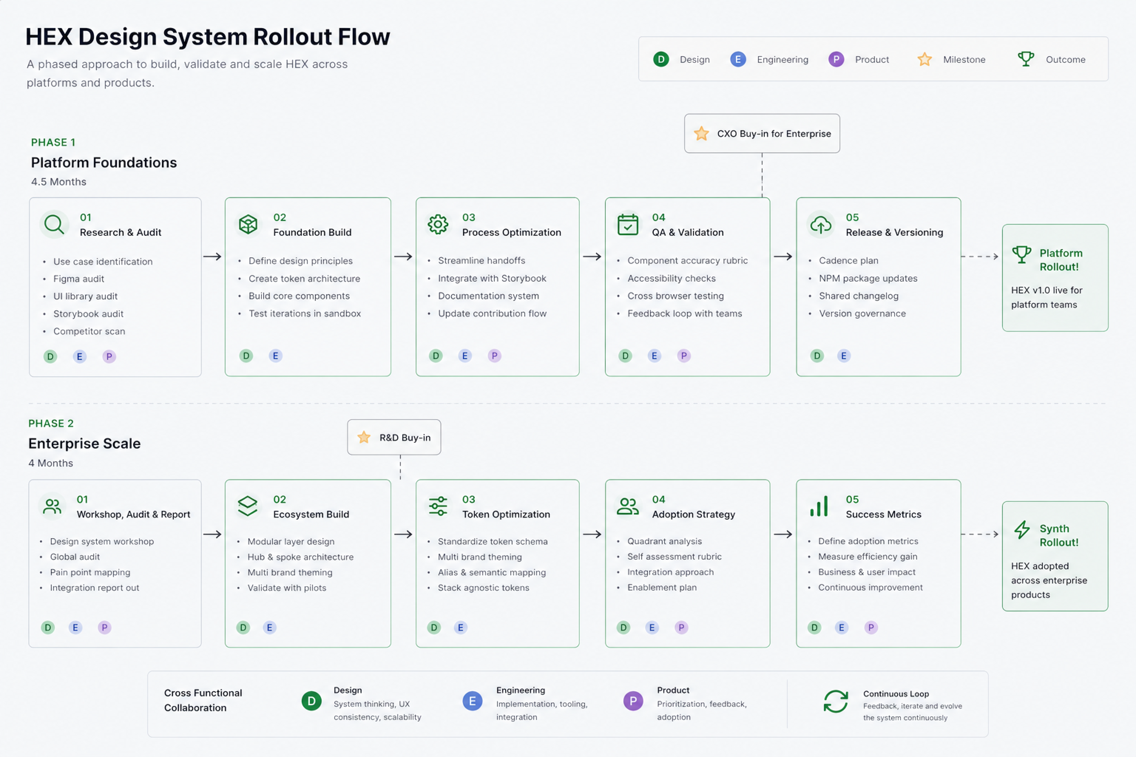Click the Continuous Loop refresh icon
The width and height of the screenshot is (1136, 757).
point(836,701)
